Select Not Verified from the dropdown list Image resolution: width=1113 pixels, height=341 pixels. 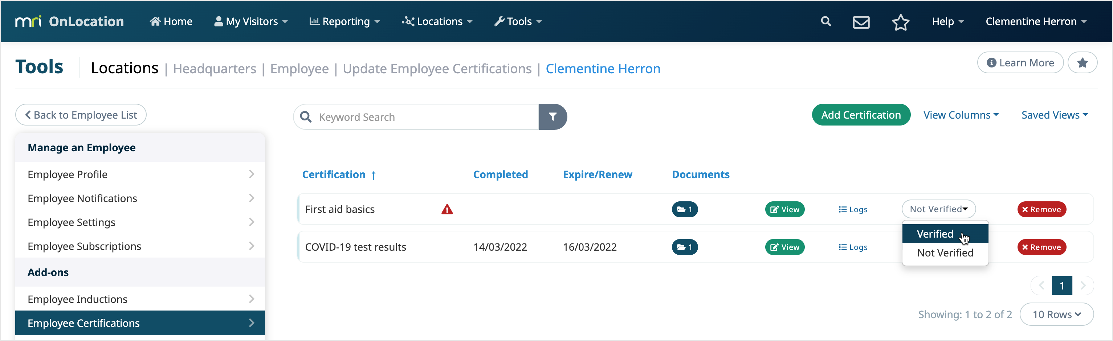tap(945, 252)
